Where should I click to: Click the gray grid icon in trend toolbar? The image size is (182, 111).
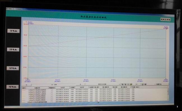click(128, 84)
